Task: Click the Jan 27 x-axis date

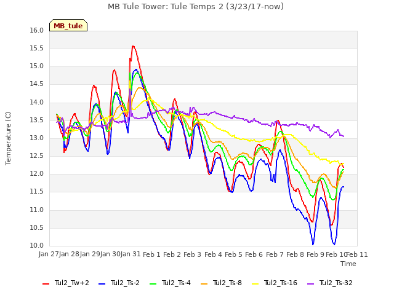Action: click(x=49, y=254)
